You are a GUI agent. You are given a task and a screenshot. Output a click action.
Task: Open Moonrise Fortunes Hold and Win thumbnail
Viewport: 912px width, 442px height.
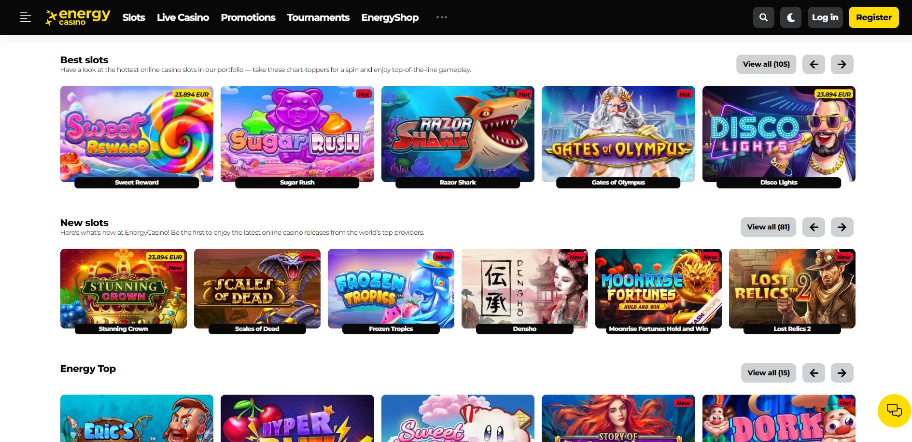pos(659,288)
